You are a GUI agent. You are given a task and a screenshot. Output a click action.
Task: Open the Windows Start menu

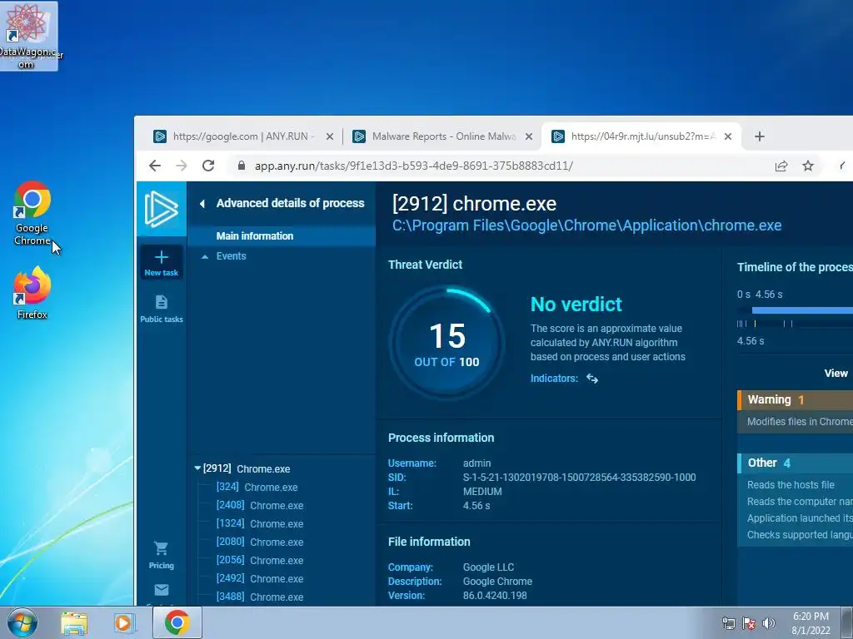tap(22, 622)
